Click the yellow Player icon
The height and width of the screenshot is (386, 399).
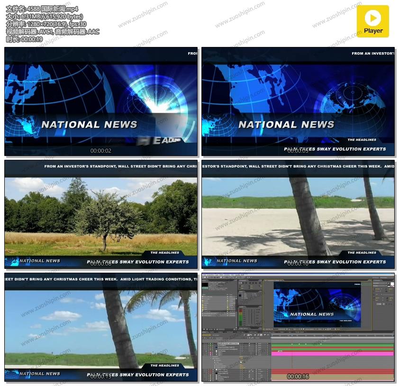[x=372, y=21]
